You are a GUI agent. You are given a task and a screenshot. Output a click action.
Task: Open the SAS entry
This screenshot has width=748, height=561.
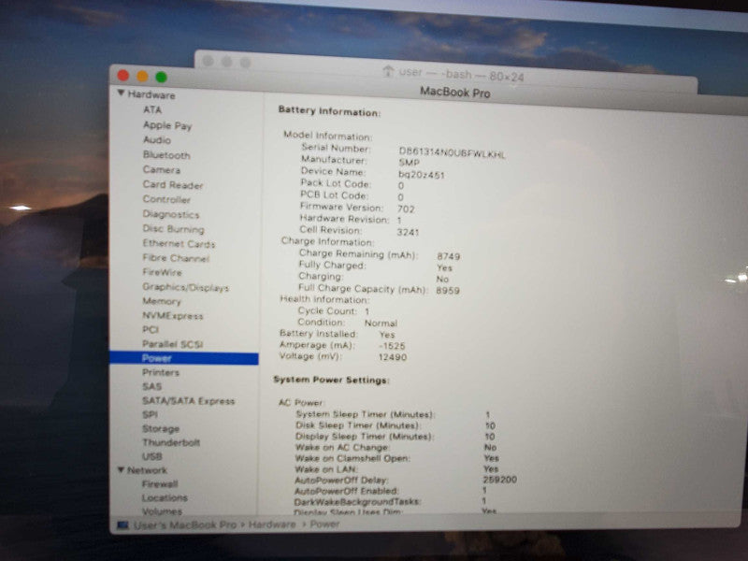pyautogui.click(x=151, y=386)
